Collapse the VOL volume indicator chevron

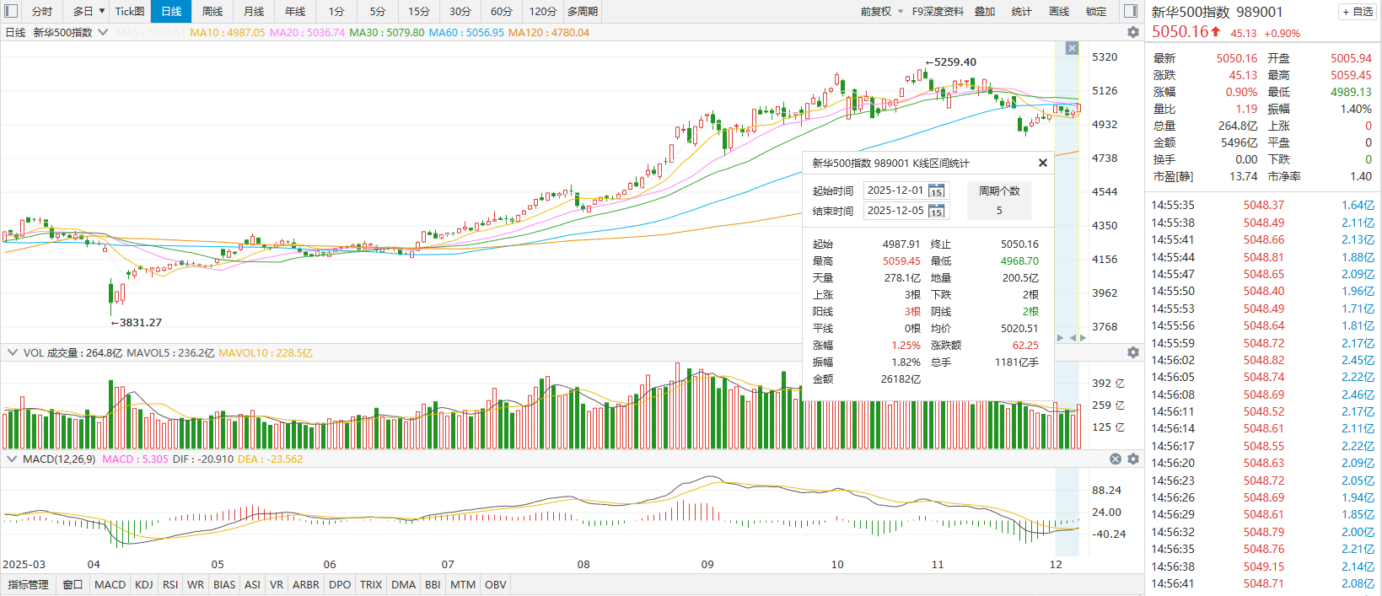(x=12, y=352)
